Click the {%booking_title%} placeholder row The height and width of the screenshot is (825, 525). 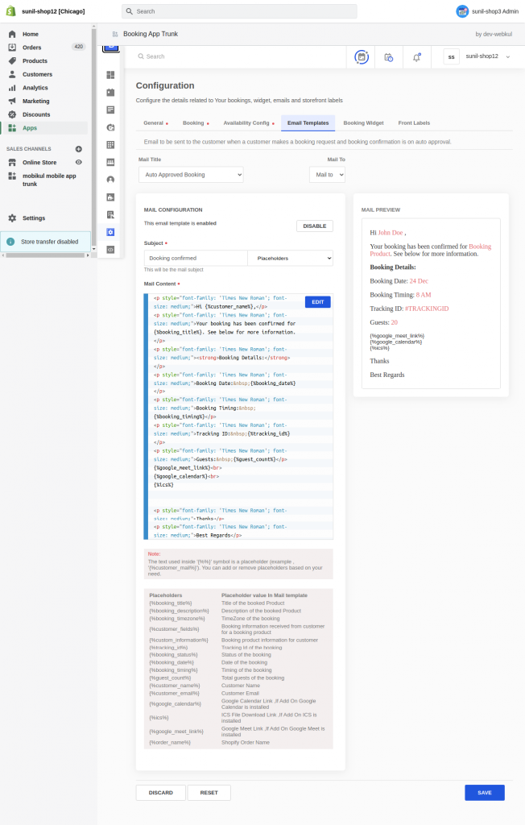(x=238, y=603)
